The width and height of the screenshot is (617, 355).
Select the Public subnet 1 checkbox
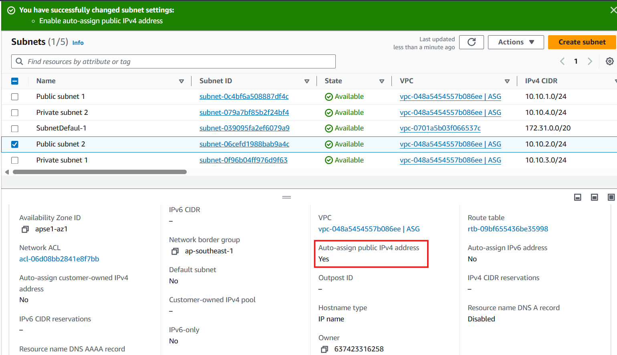coord(15,97)
